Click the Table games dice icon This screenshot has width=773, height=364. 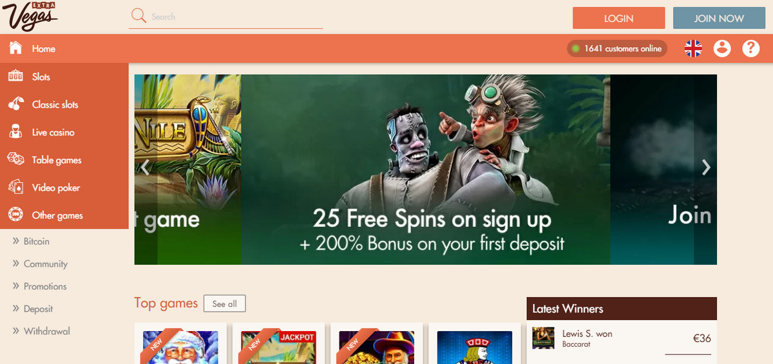(x=15, y=160)
